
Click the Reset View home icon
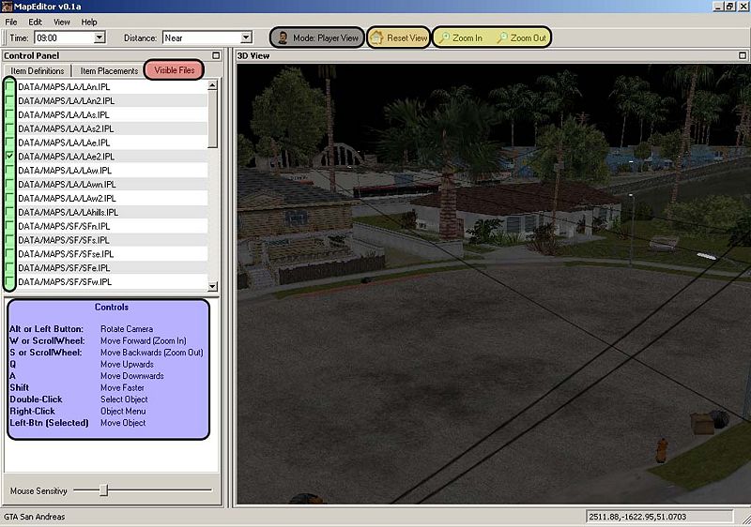[x=377, y=38]
